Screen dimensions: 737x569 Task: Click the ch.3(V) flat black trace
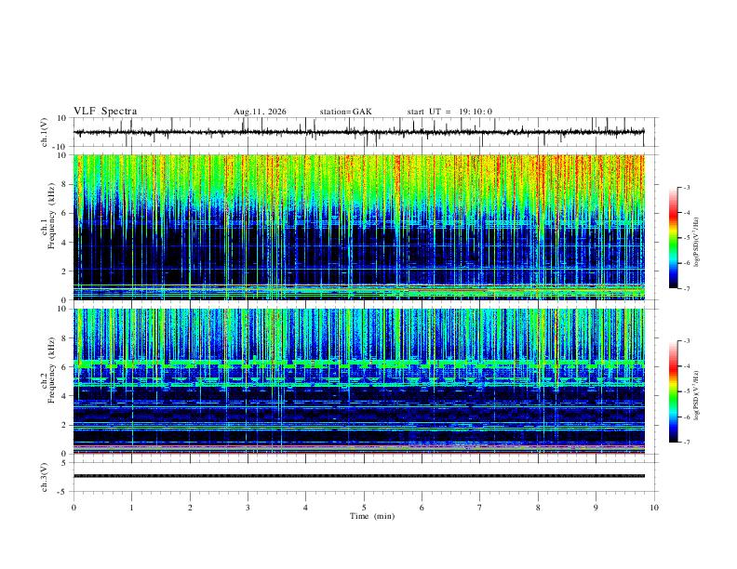358,476
